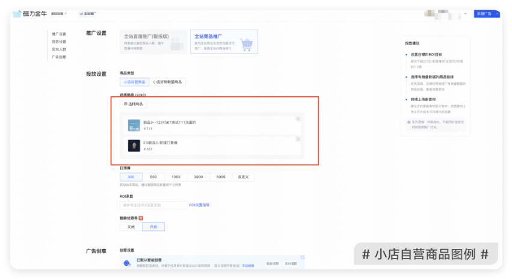
Task: Set daily budget to 1000
Action: click(x=176, y=177)
